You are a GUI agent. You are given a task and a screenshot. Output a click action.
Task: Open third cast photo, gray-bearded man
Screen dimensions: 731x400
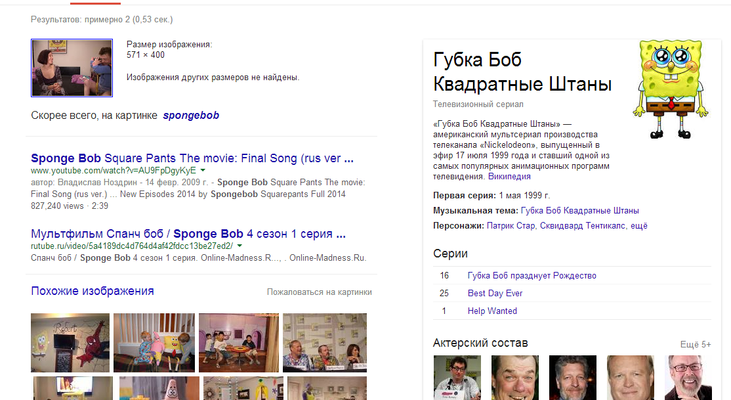(x=573, y=378)
